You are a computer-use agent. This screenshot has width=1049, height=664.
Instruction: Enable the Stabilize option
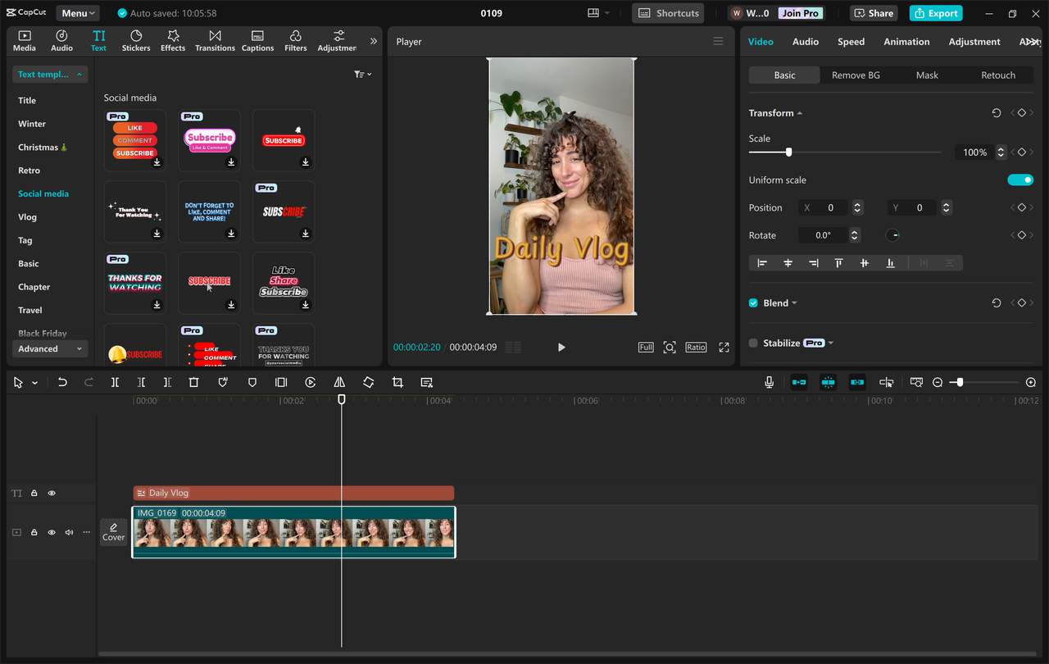(x=752, y=343)
